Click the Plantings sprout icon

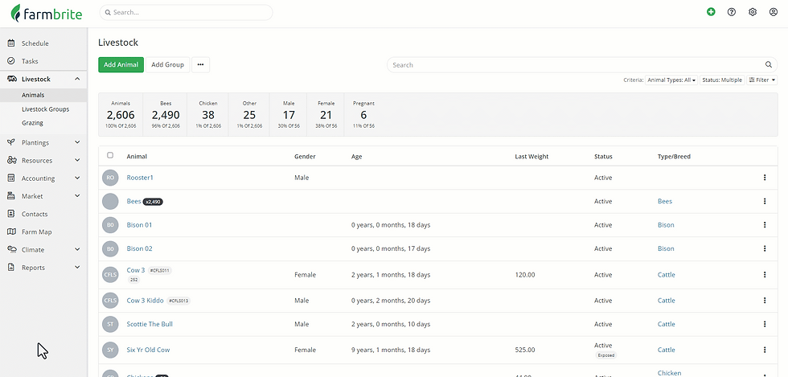11,142
